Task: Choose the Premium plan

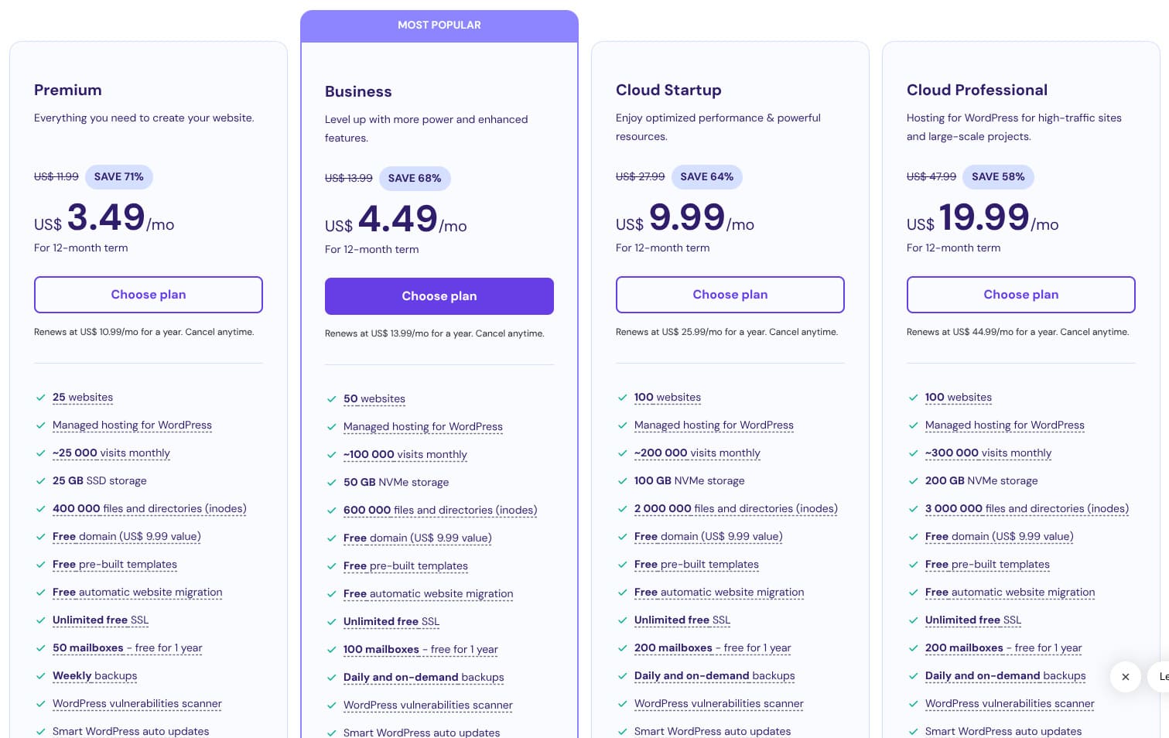Action: 149,295
